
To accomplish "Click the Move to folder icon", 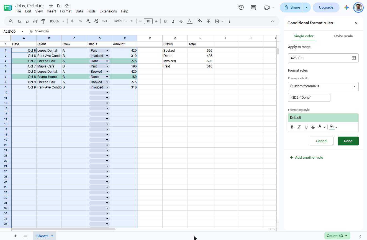I will tap(59, 6).
